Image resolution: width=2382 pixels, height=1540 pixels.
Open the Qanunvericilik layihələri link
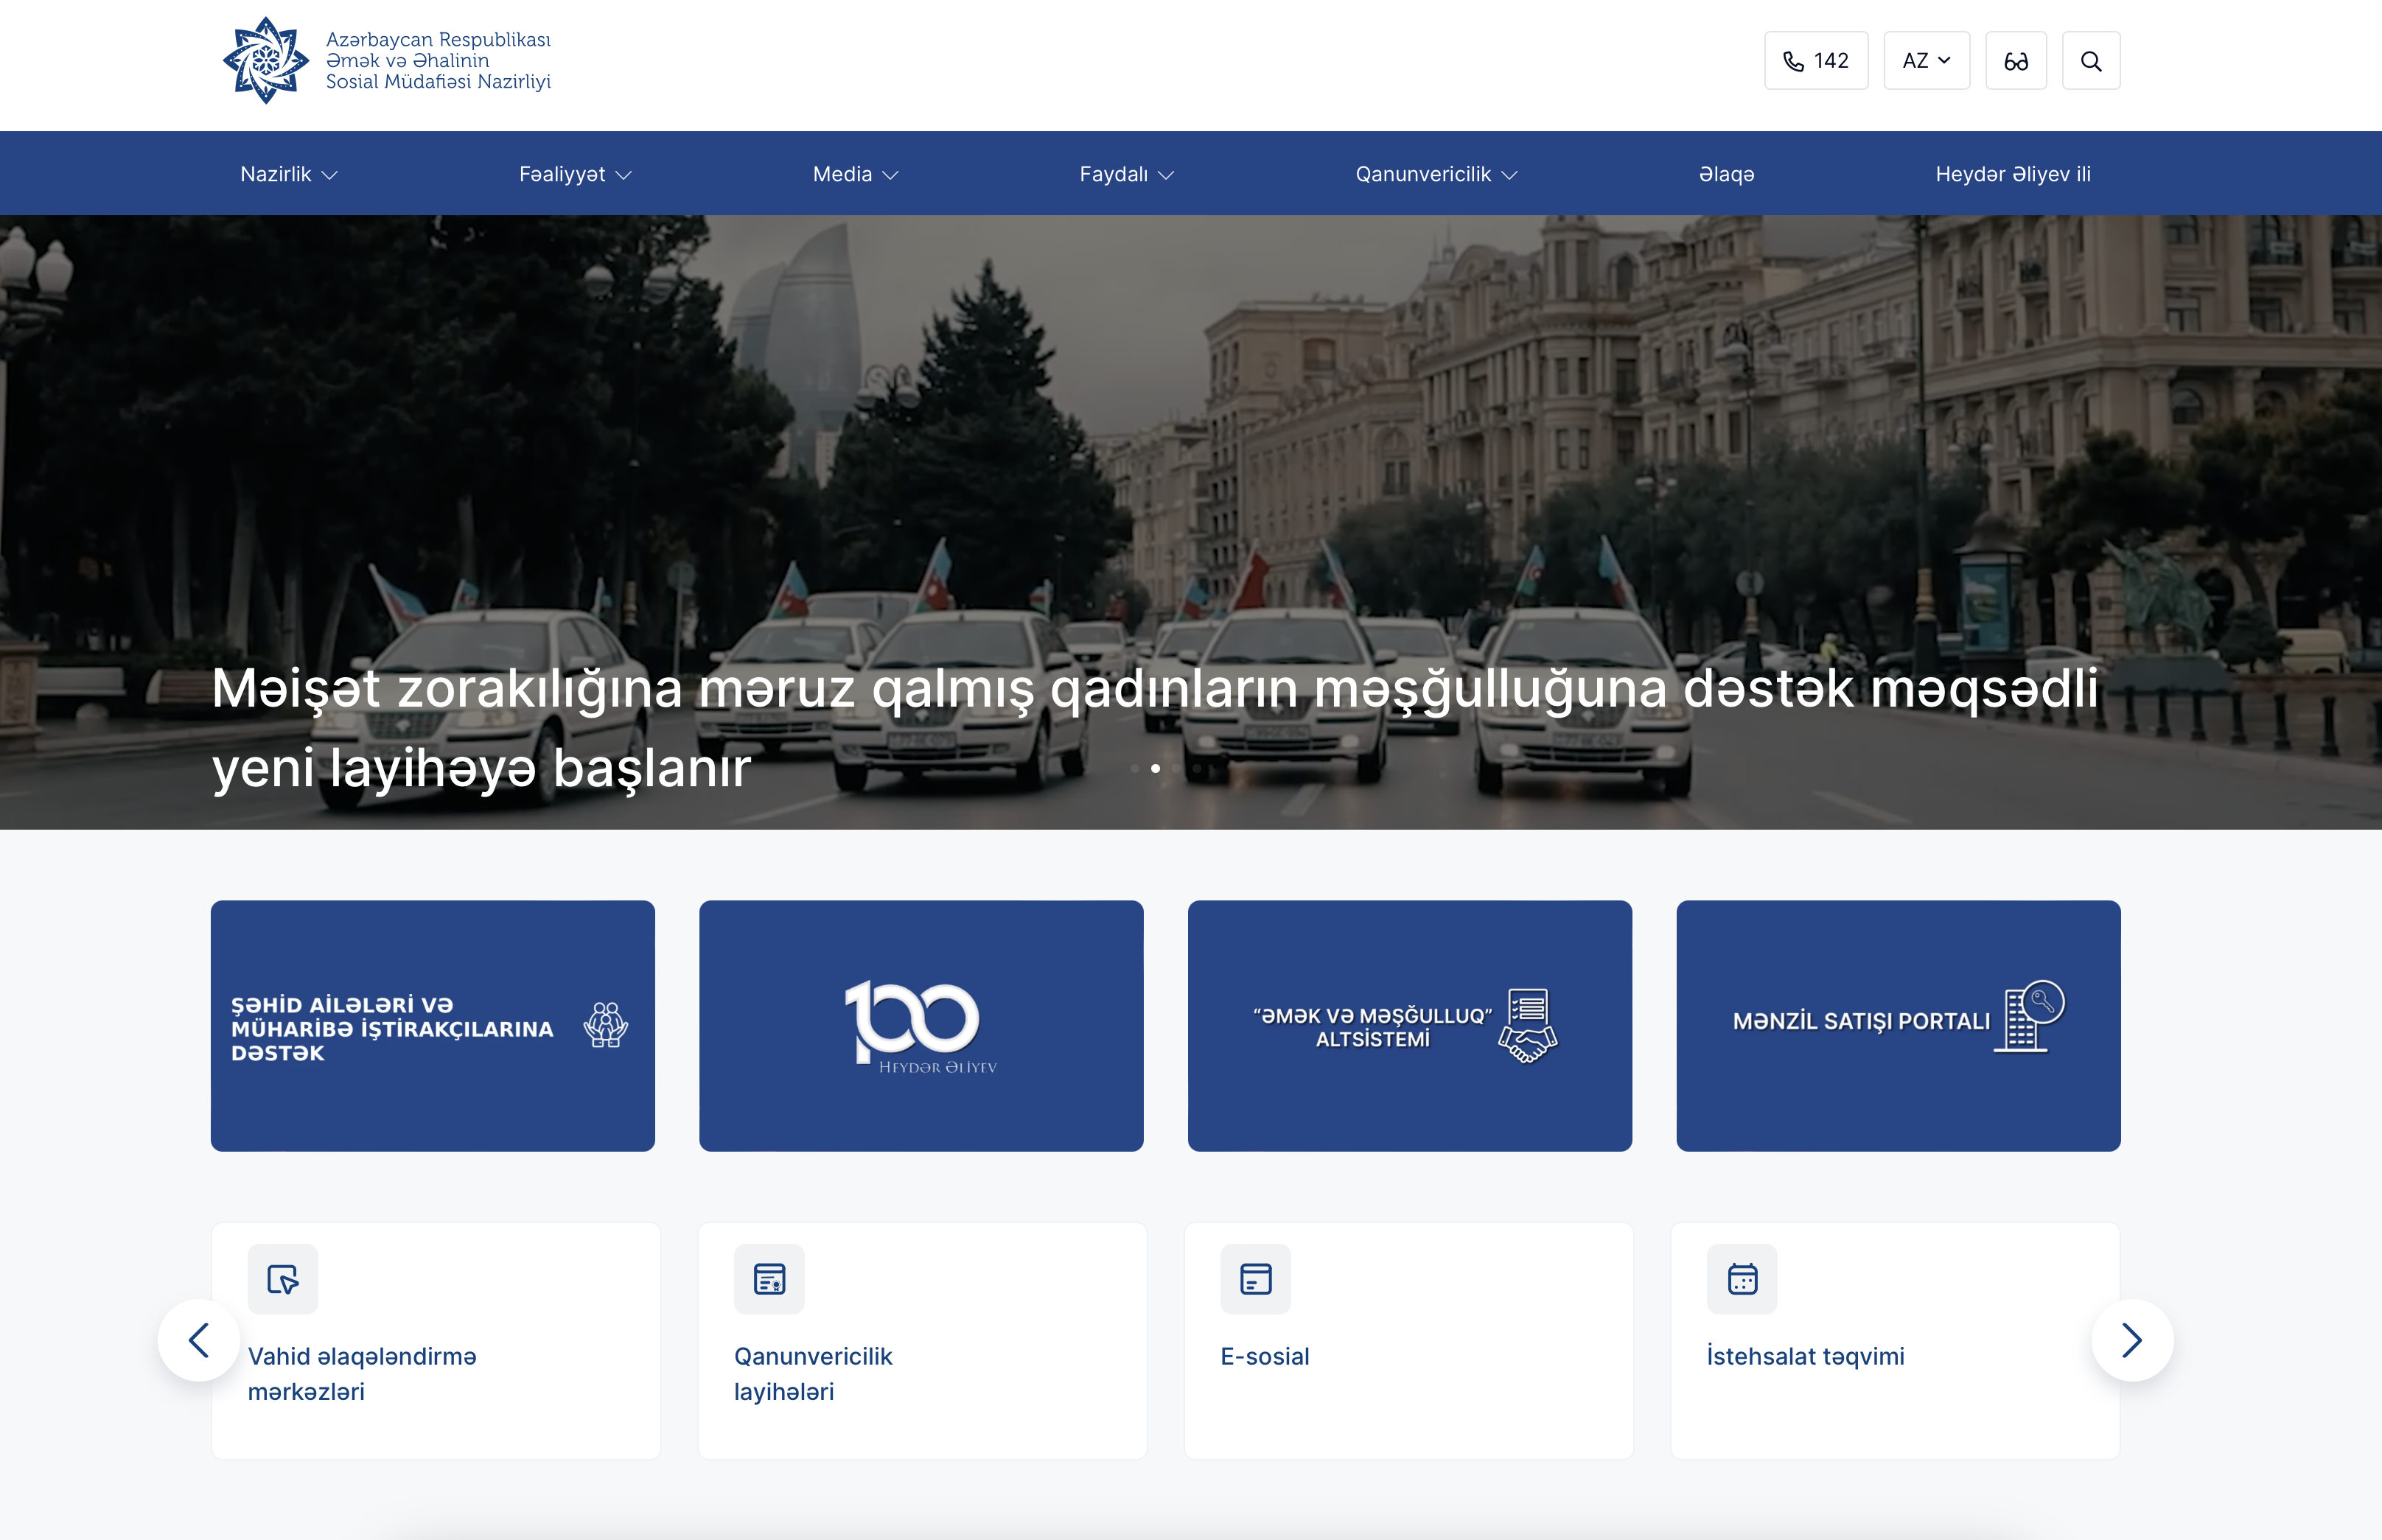pyautogui.click(x=813, y=1374)
